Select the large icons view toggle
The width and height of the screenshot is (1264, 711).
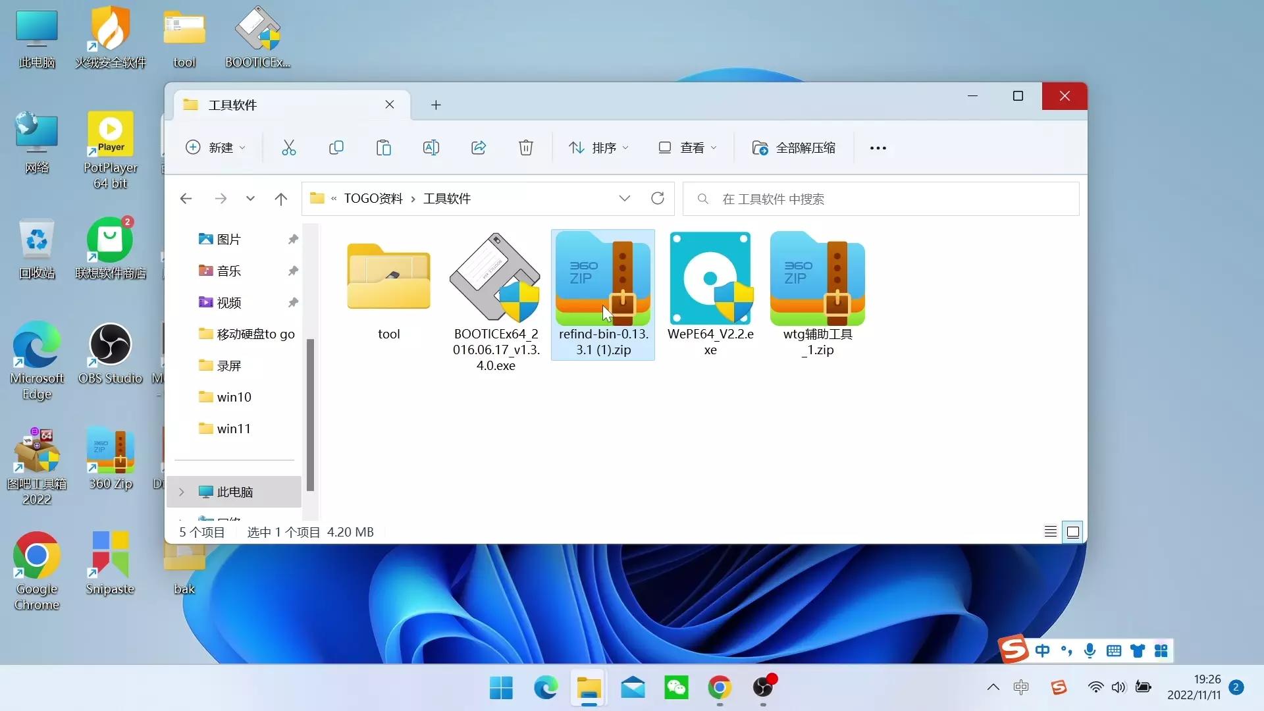point(1073,531)
